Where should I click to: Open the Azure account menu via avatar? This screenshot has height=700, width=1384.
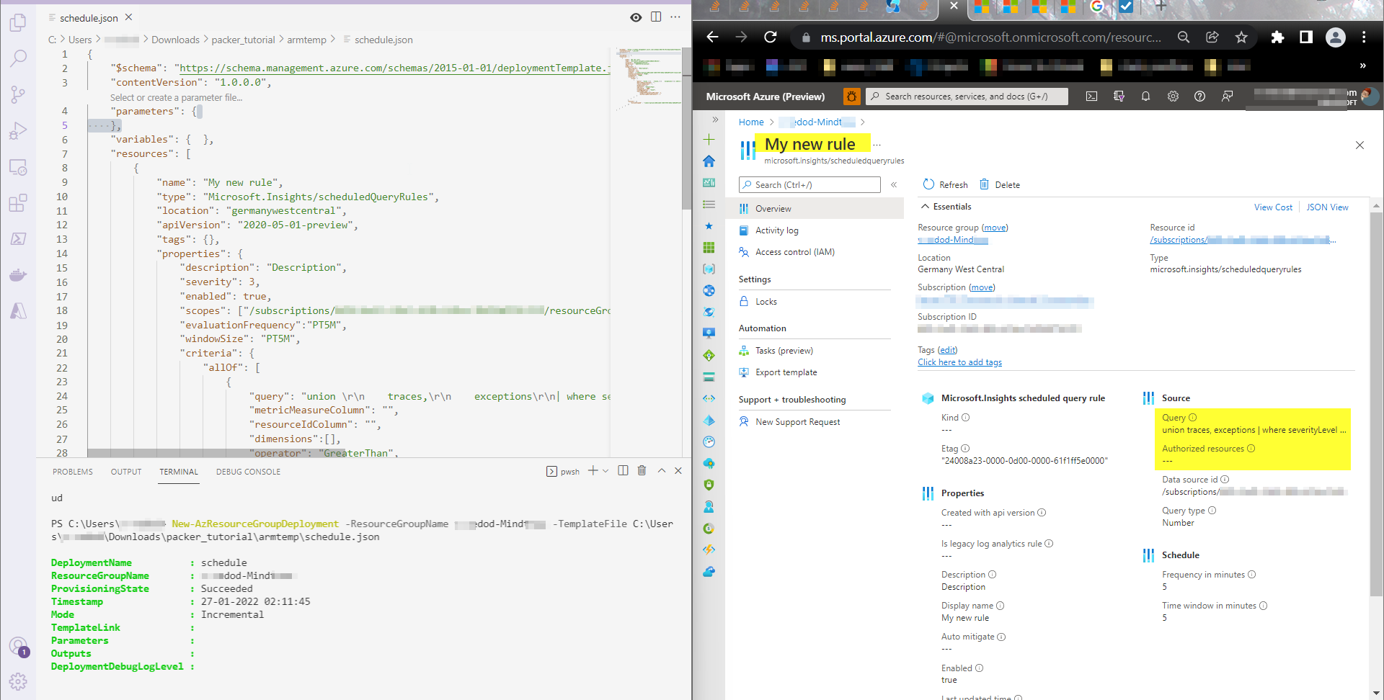(1370, 96)
